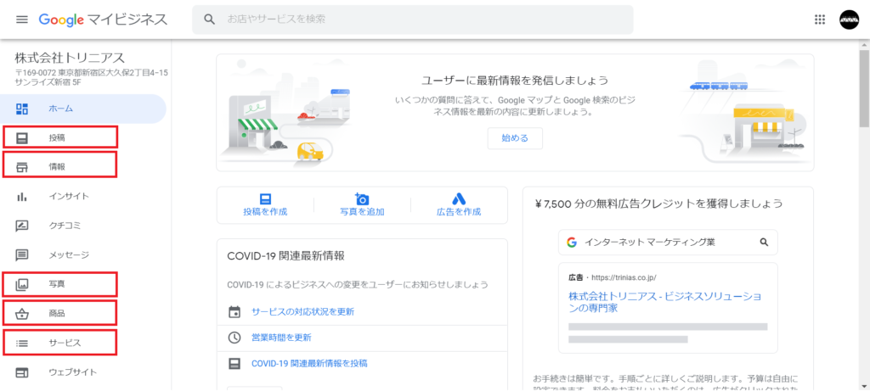
Task: Open クチコミ in the sidebar
Action: (x=83, y=226)
